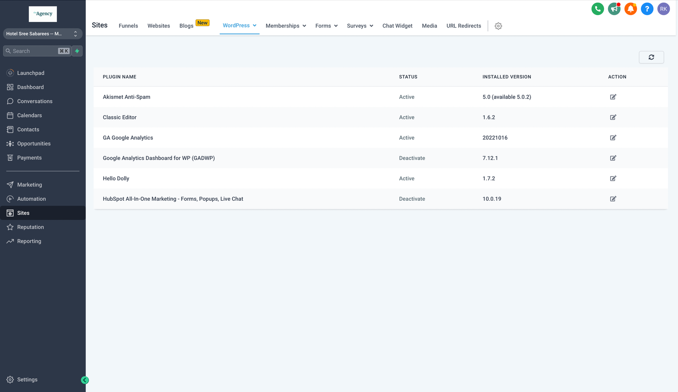Open the megaphone announcements icon
Image resolution: width=678 pixels, height=392 pixels.
pos(614,9)
